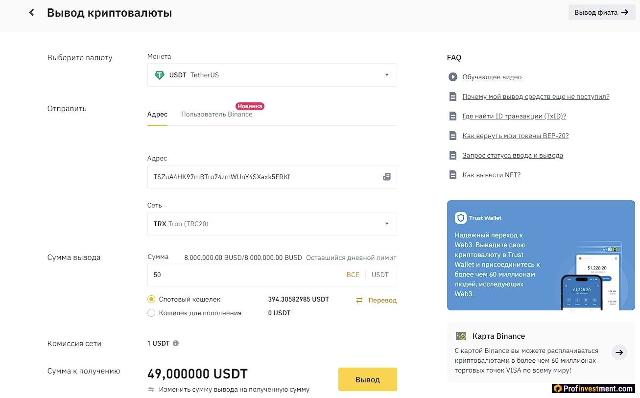Click document icon beside TxID question
The image size is (640, 398).
453,116
